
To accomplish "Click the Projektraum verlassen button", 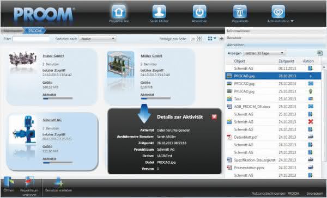I will pyautogui.click(x=29, y=186).
